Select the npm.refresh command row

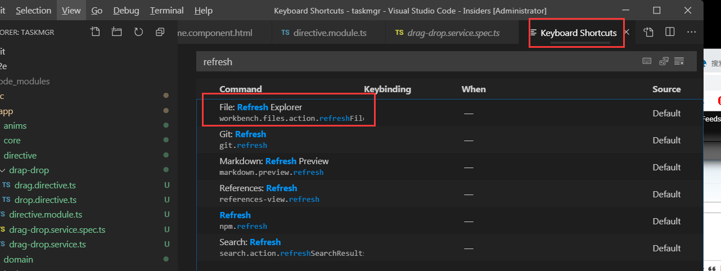click(450, 221)
